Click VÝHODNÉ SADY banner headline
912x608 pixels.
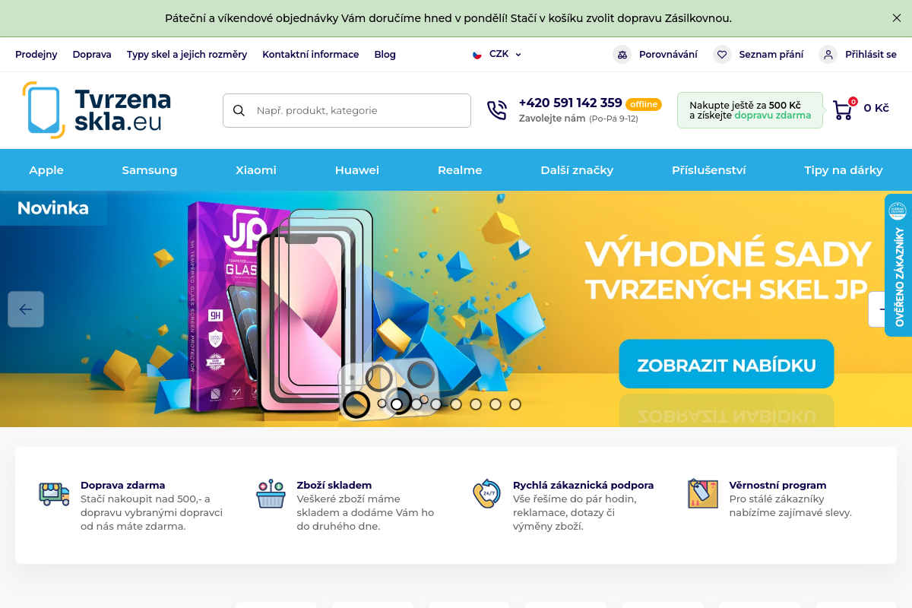(x=728, y=255)
